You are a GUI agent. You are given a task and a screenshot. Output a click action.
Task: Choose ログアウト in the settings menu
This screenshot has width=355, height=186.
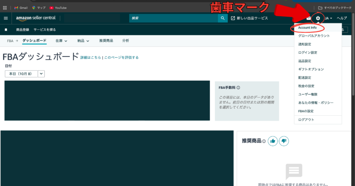point(306,120)
